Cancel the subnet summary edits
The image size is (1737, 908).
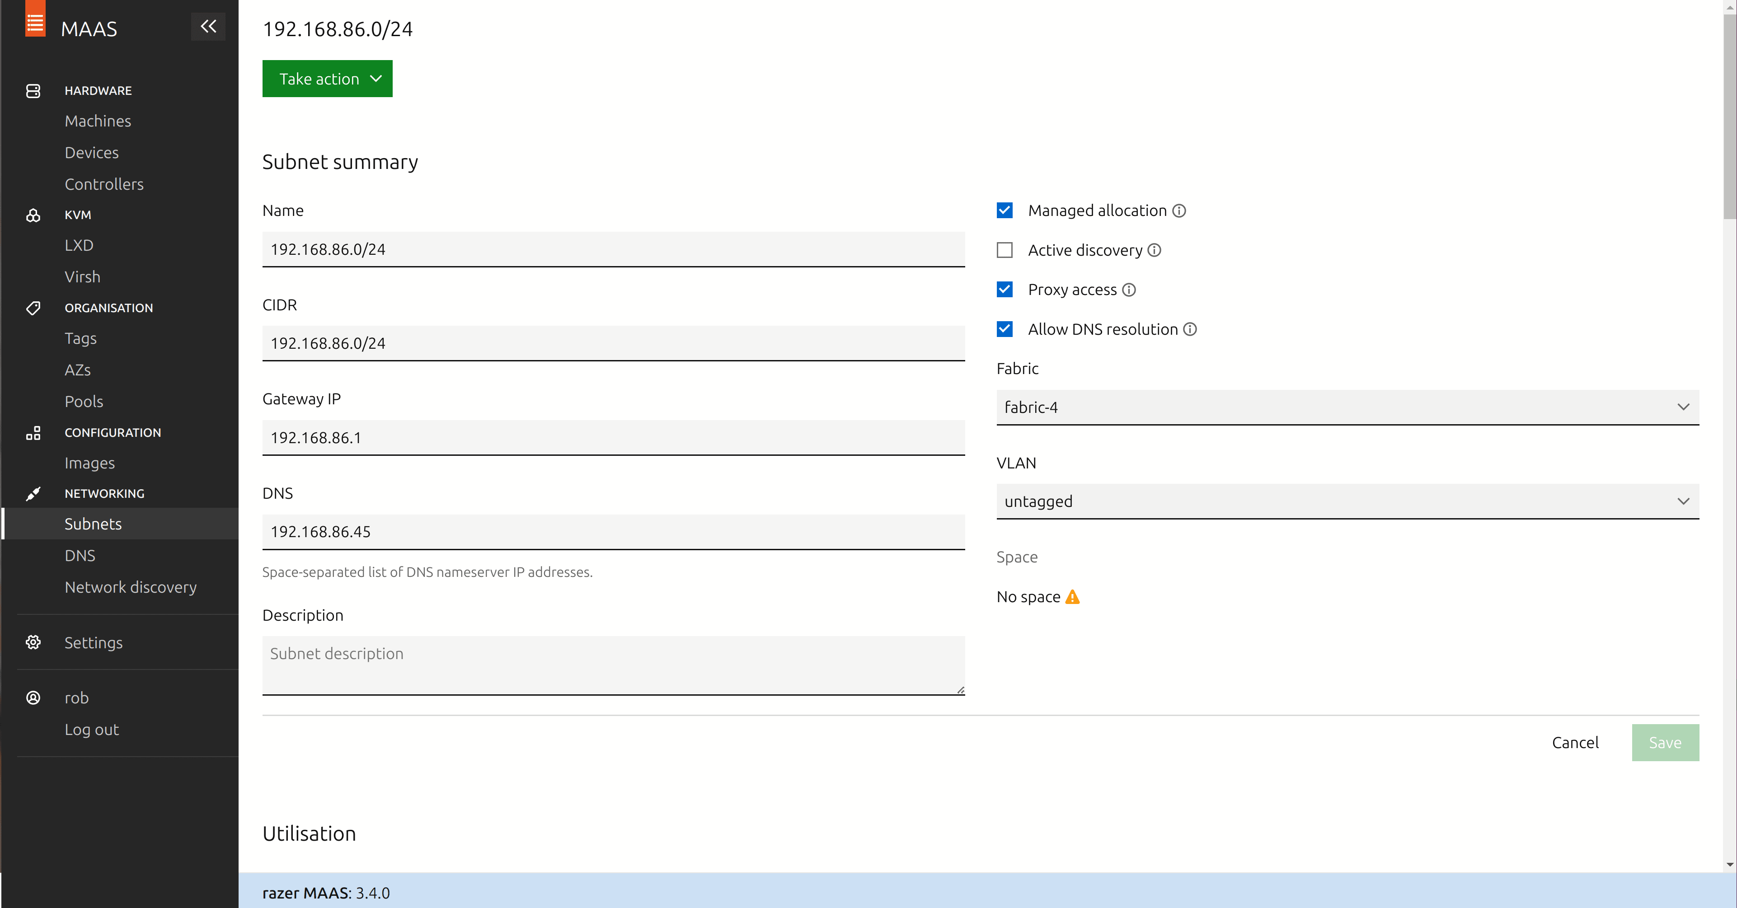(1575, 743)
